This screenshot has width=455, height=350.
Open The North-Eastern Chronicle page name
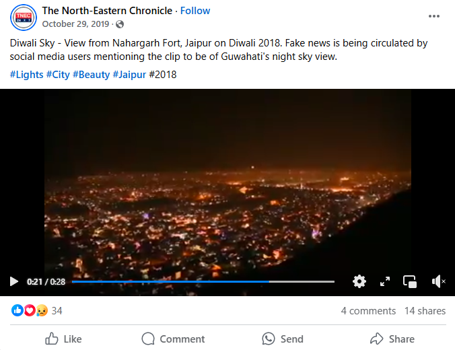click(107, 11)
